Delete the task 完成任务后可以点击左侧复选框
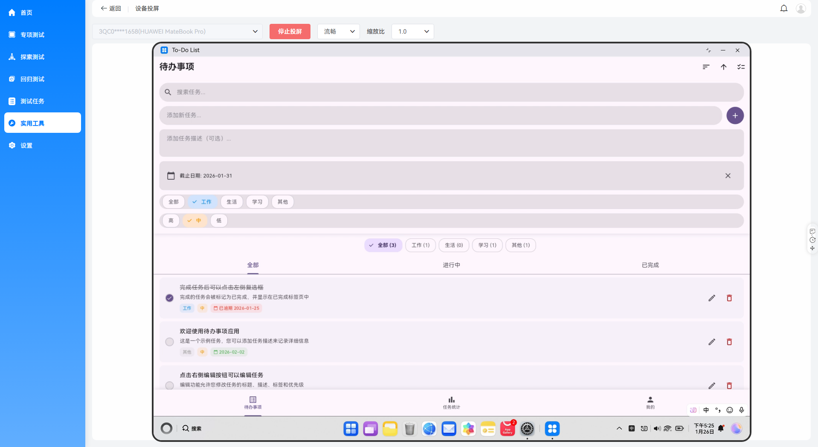Screen dimensions: 818x447 729,298
